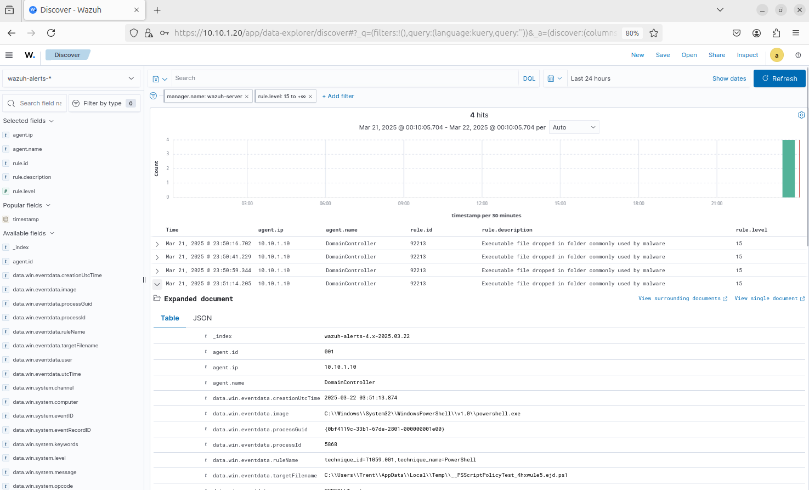Click Inspect in the top menu

747,55
